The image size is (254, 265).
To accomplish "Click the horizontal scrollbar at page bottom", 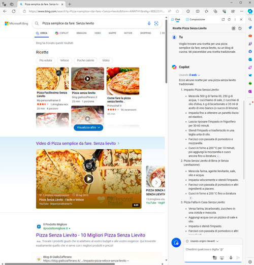I will pyautogui.click(x=59, y=264).
